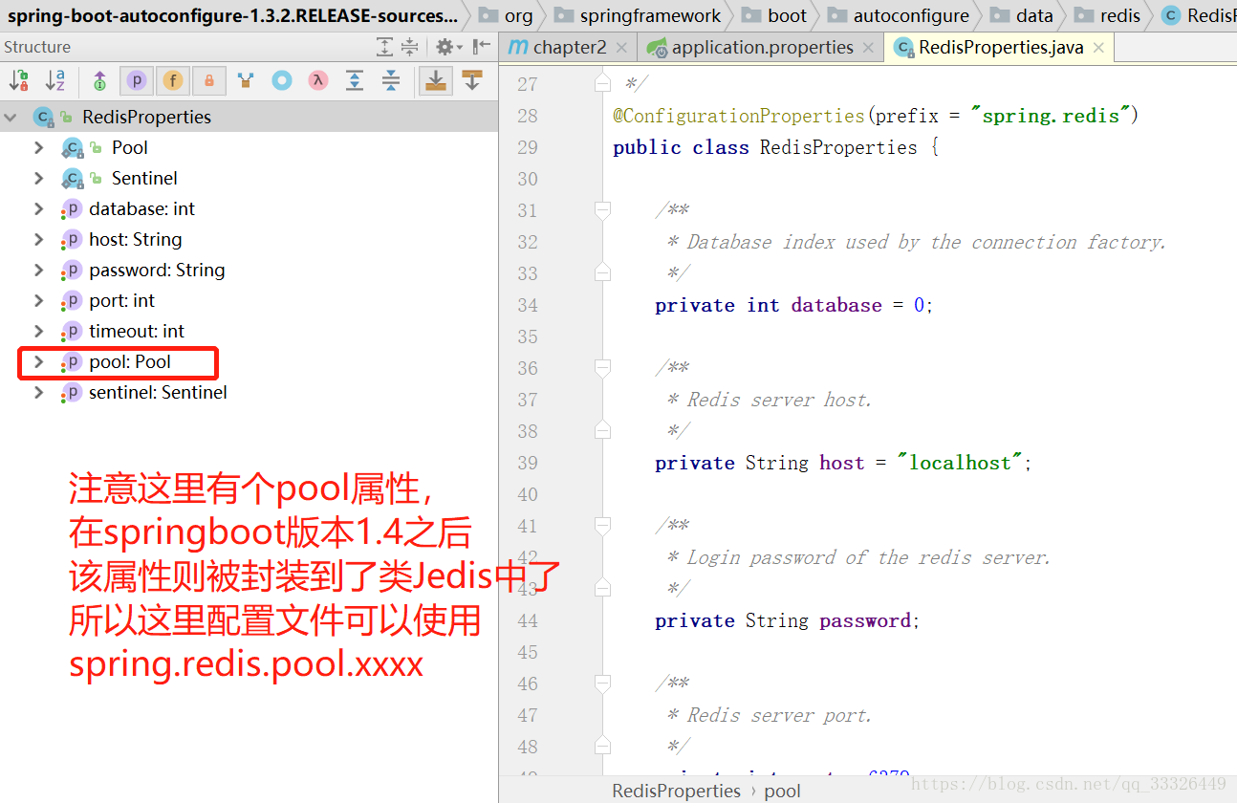Toggle the Fields filter in Structure toolbar
Viewport: 1237px width, 803px height.
[172, 81]
